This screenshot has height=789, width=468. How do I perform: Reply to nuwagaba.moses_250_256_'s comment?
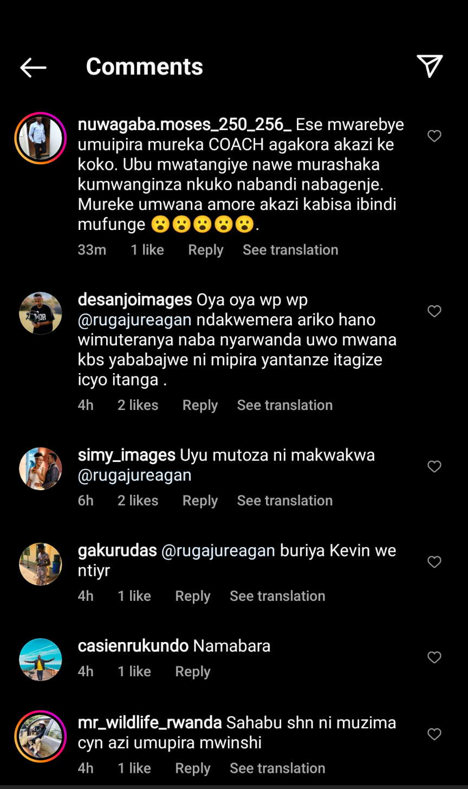pyautogui.click(x=206, y=250)
